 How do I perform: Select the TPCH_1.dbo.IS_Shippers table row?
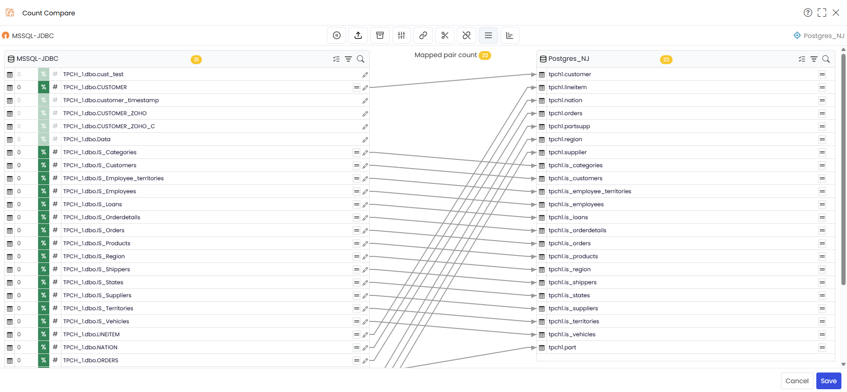click(x=187, y=269)
